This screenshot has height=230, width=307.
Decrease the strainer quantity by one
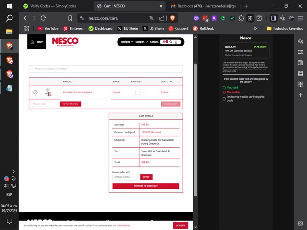click(x=132, y=92)
